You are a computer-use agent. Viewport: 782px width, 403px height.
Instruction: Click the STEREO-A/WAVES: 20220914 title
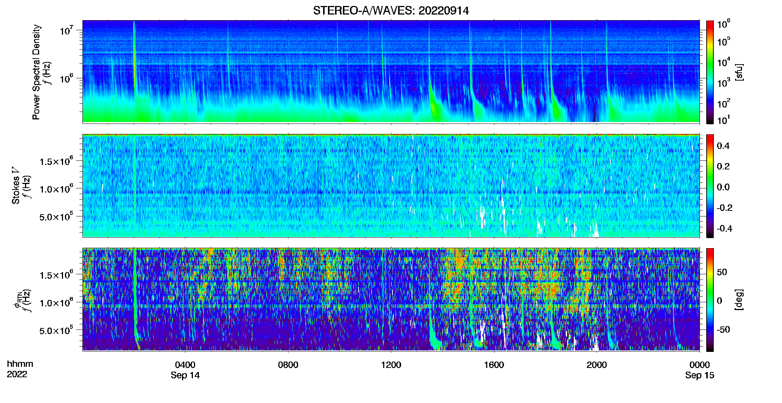(391, 10)
